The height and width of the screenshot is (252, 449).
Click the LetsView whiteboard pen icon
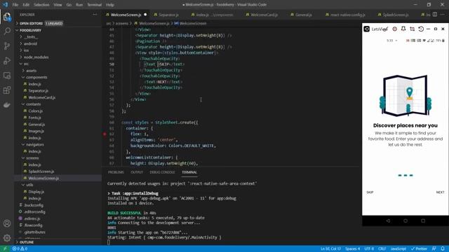(386, 29)
